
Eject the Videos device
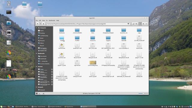click(52, 72)
